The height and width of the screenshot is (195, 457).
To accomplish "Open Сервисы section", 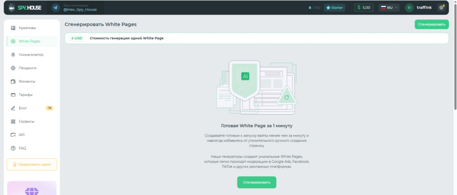I will tap(32, 121).
